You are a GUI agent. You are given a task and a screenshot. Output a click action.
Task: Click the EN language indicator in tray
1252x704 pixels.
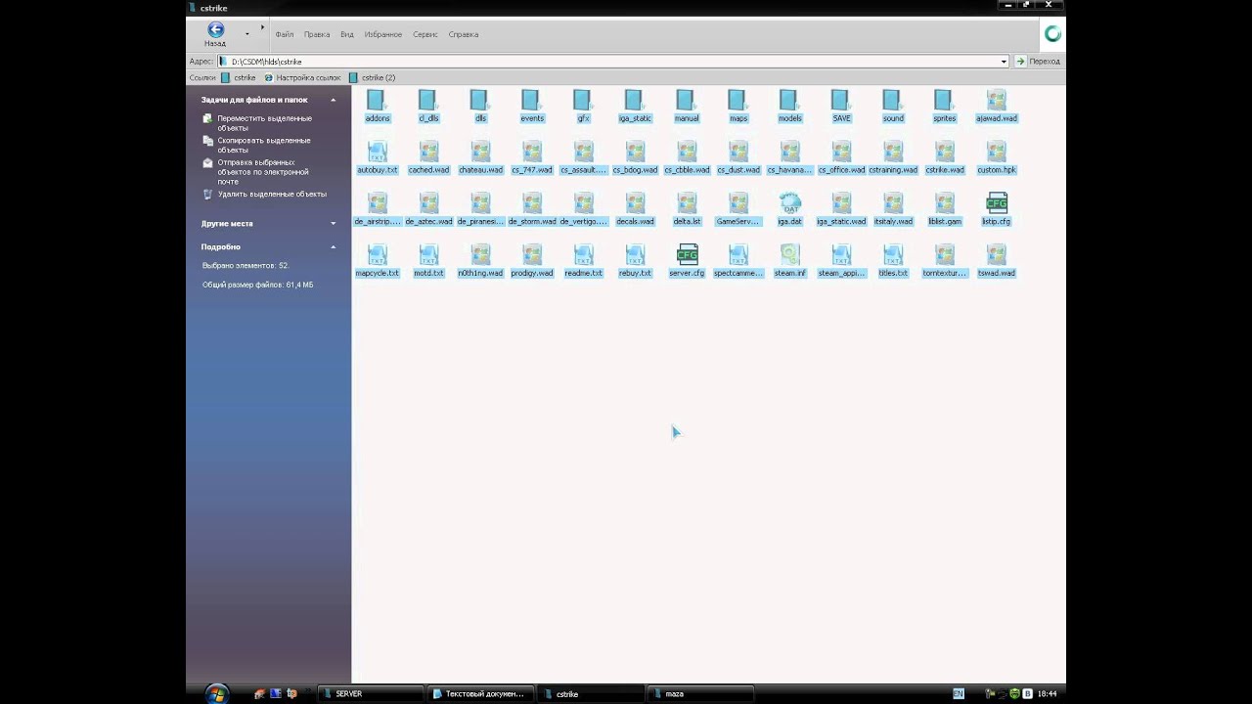click(959, 693)
